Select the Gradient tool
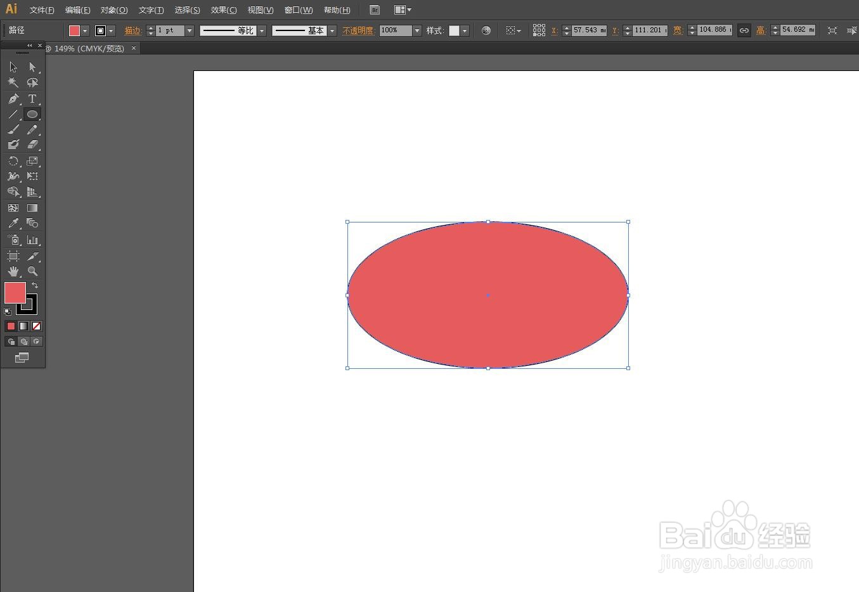 [x=32, y=208]
